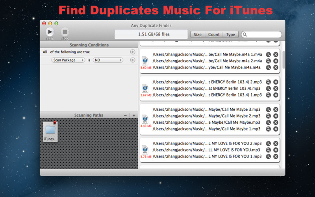This screenshot has width=315, height=197.
Task: Sort results by Size
Action: point(198,35)
